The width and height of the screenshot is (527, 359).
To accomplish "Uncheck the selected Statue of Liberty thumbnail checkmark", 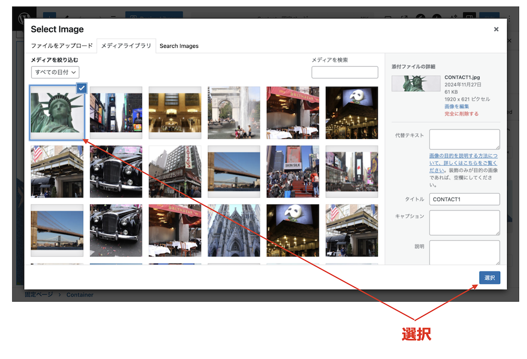I will pyautogui.click(x=81, y=88).
